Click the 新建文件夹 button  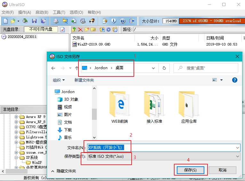[84, 80]
